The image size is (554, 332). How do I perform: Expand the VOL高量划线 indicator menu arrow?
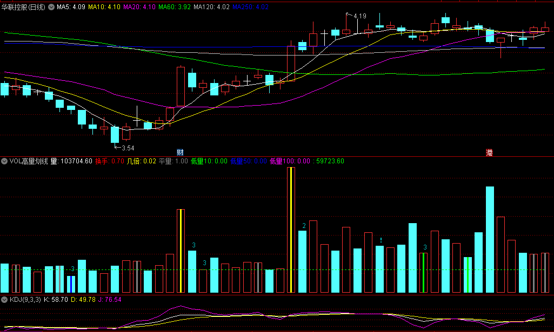coord(4,161)
